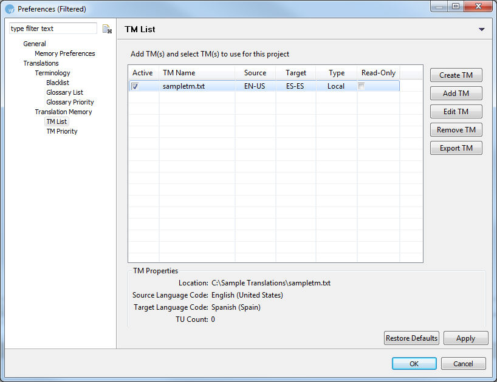497x382 pixels.
Task: Open the Blacklist preferences page
Action: 58,83
